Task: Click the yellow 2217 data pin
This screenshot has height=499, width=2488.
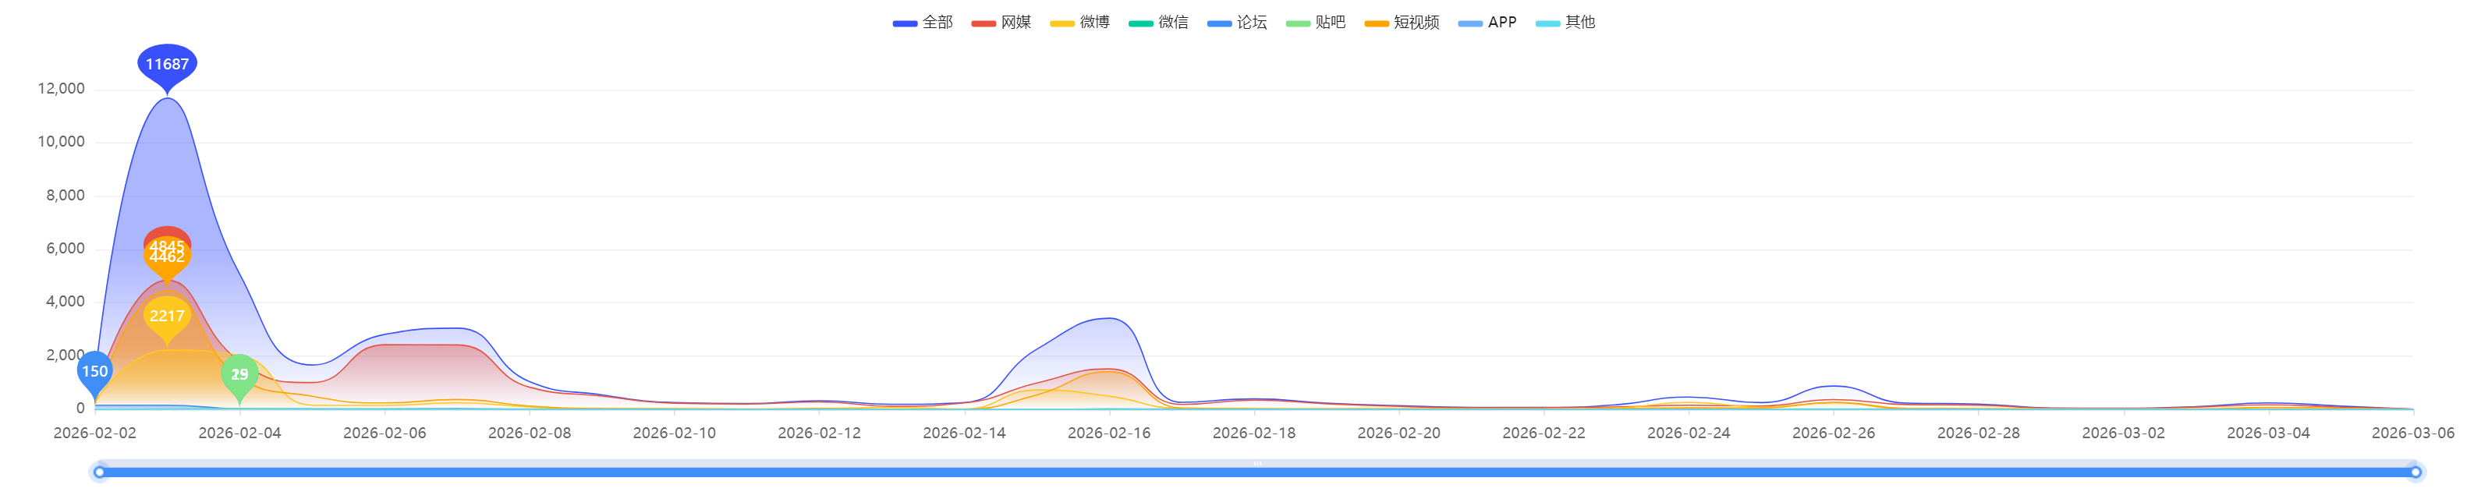Action: click(167, 317)
